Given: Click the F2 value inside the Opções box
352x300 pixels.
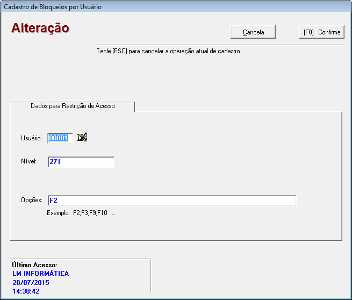Looking at the screenshot, I should (53, 201).
